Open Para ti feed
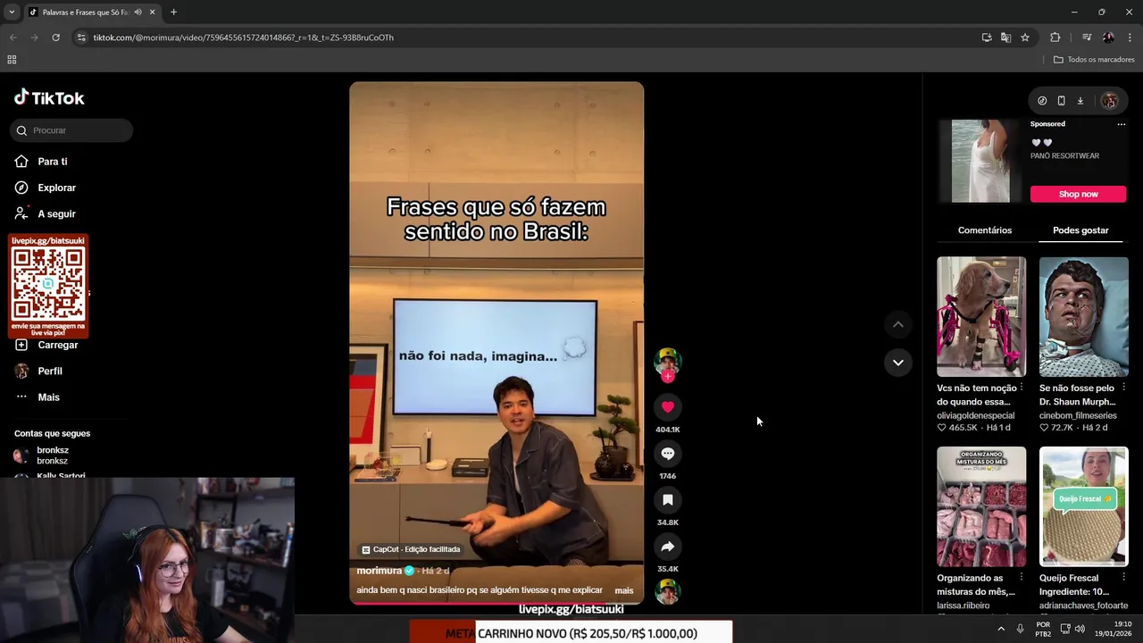Screen dimensions: 1143x643 point(52,162)
